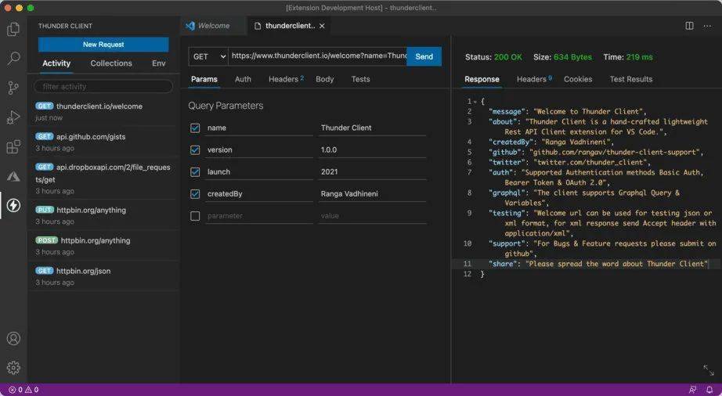Select the Test Results tab
This screenshot has width=722, height=396.
(631, 79)
